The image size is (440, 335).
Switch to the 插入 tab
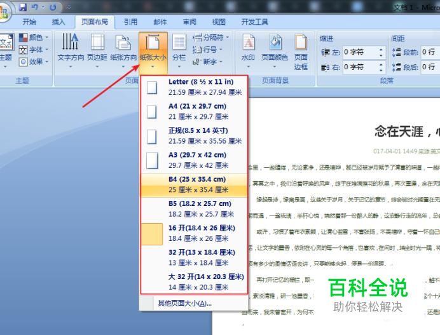point(58,22)
